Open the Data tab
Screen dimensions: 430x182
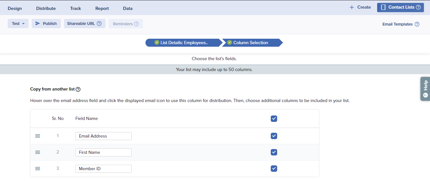(x=128, y=8)
